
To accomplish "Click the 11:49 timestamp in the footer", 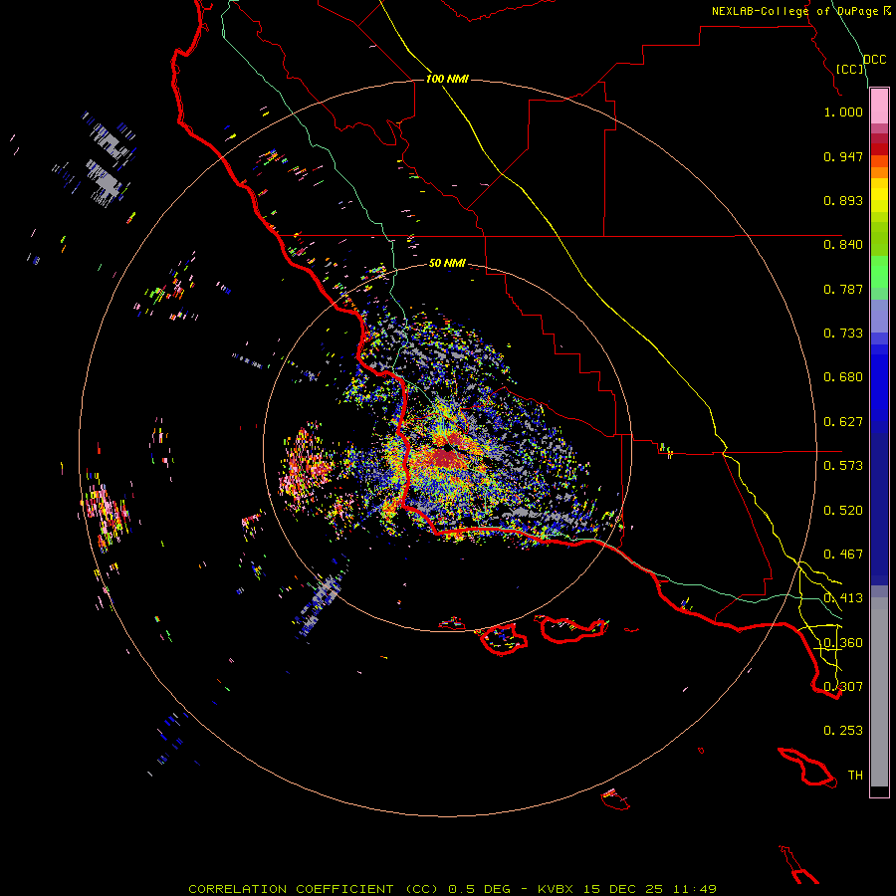I will point(695,889).
